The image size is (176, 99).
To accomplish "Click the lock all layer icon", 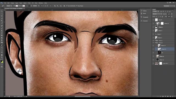I will [162, 16].
